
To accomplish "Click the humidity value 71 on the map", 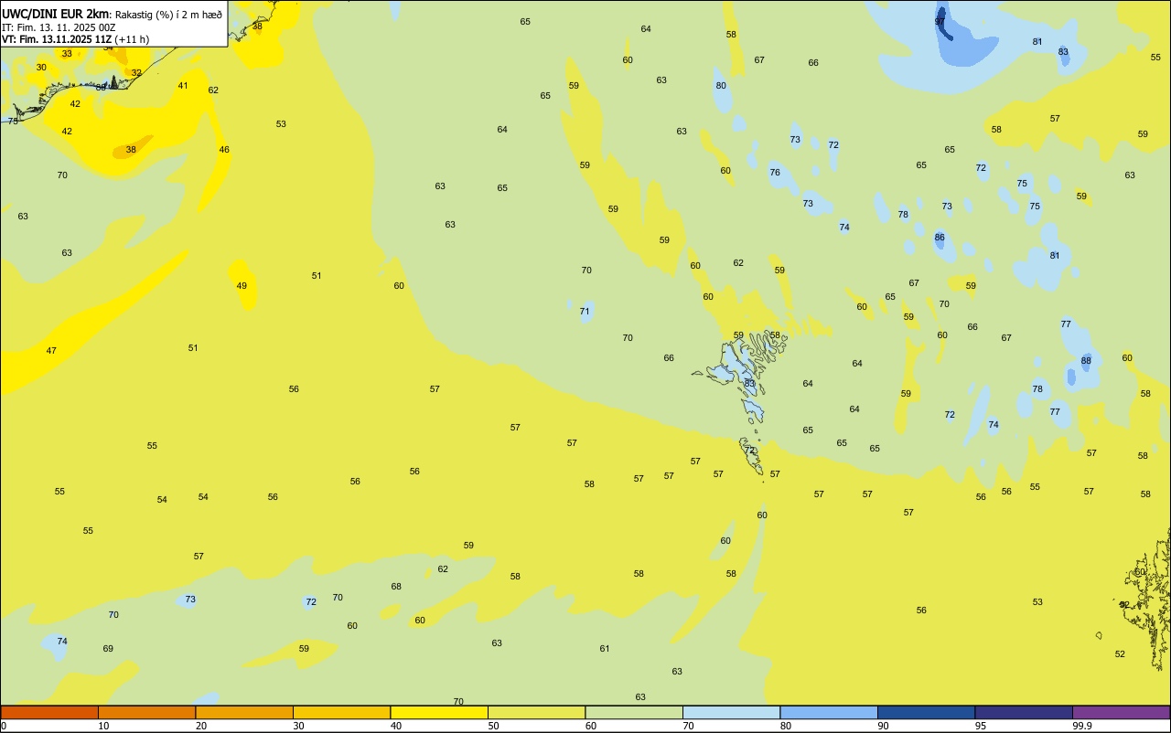I will tap(585, 312).
